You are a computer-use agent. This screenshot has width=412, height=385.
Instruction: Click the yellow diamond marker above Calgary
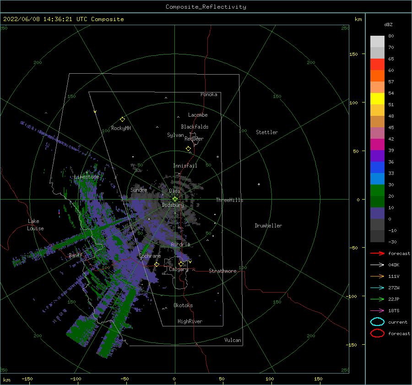(181, 264)
